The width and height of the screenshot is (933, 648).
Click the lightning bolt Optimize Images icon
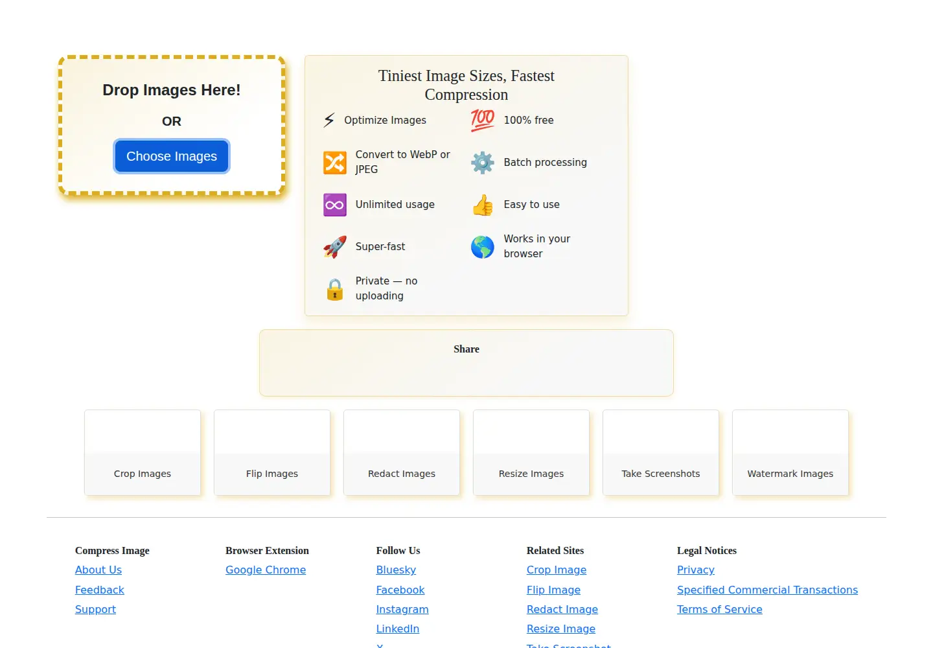coord(329,120)
